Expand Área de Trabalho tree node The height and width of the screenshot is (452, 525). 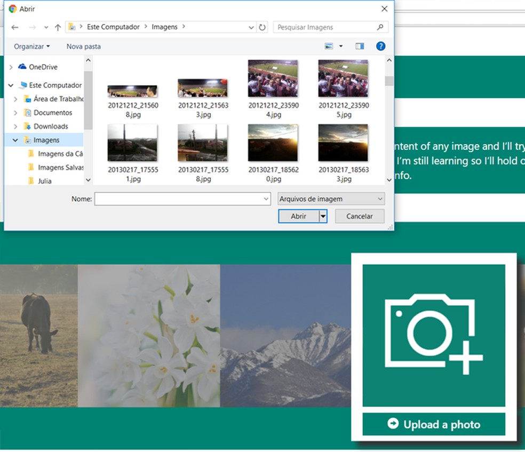tap(15, 99)
